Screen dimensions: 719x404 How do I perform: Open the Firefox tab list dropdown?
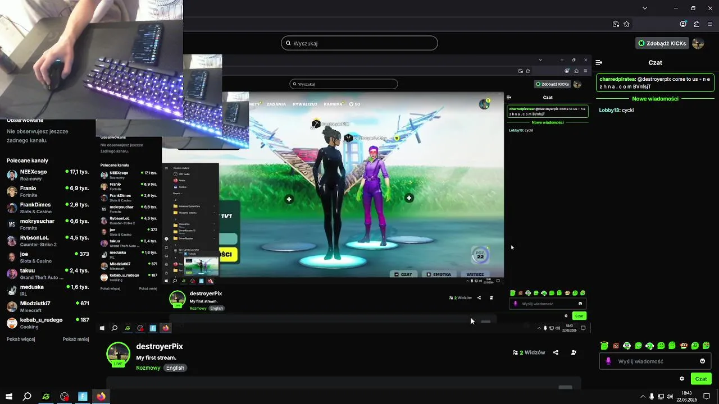(x=645, y=8)
